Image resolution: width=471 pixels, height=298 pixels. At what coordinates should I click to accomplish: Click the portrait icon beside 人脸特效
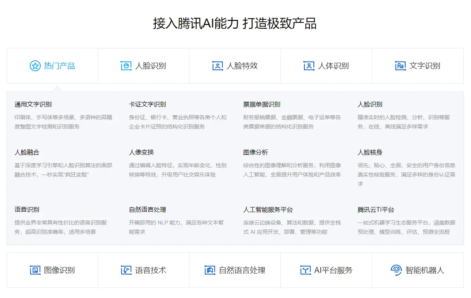pos(217,66)
